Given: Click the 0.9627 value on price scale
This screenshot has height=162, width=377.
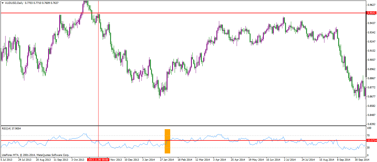Looking at the screenshot, I should 371,5.
